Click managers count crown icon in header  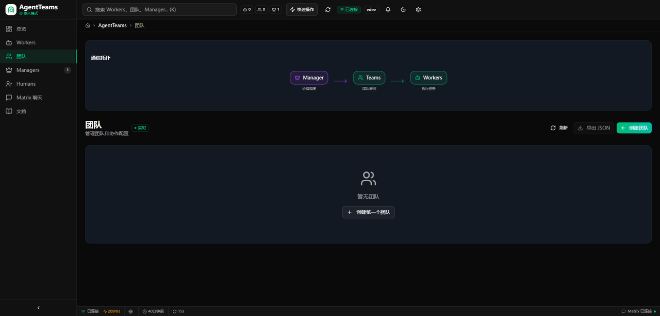pos(276,9)
